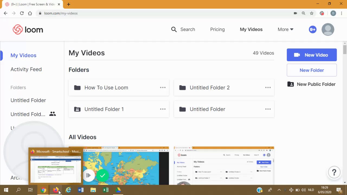The height and width of the screenshot is (195, 347).
Task: Click the address bar with loom.com/my-videos
Action: [163, 13]
